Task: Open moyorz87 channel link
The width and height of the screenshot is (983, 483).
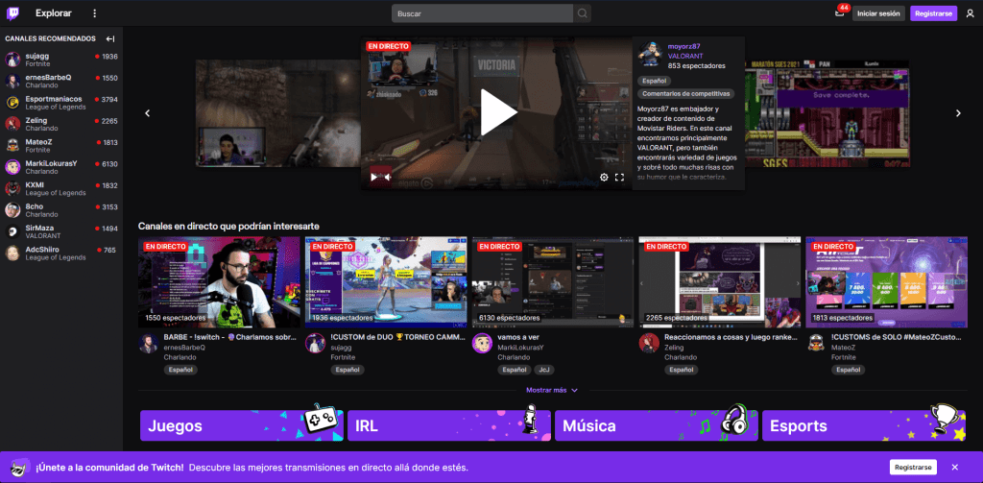Action: 683,46
